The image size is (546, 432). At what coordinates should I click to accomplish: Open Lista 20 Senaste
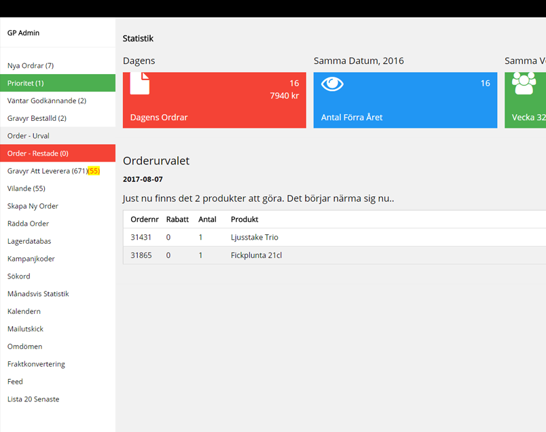[33, 399]
